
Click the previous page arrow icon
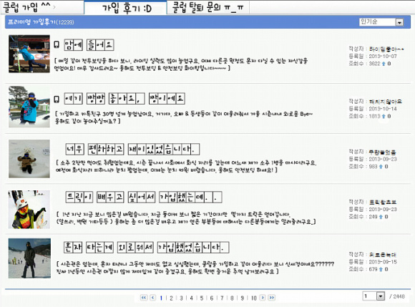click(153, 298)
